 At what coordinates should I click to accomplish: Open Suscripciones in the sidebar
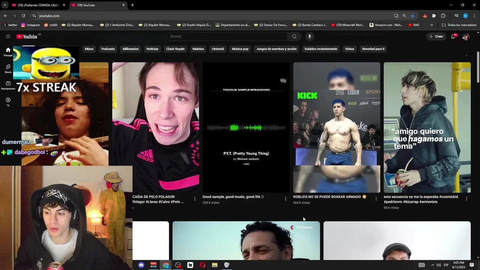(8, 85)
